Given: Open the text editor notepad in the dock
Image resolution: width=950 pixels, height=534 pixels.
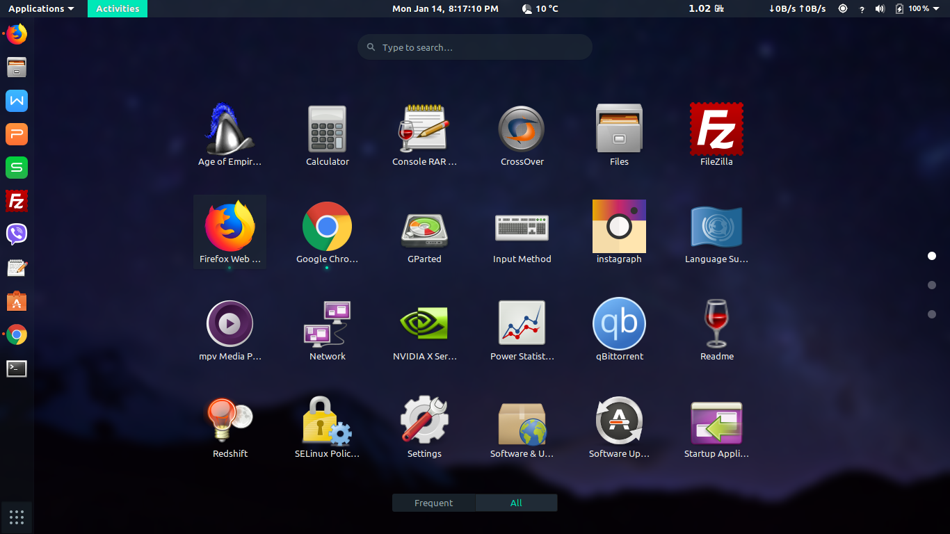Looking at the screenshot, I should [17, 268].
